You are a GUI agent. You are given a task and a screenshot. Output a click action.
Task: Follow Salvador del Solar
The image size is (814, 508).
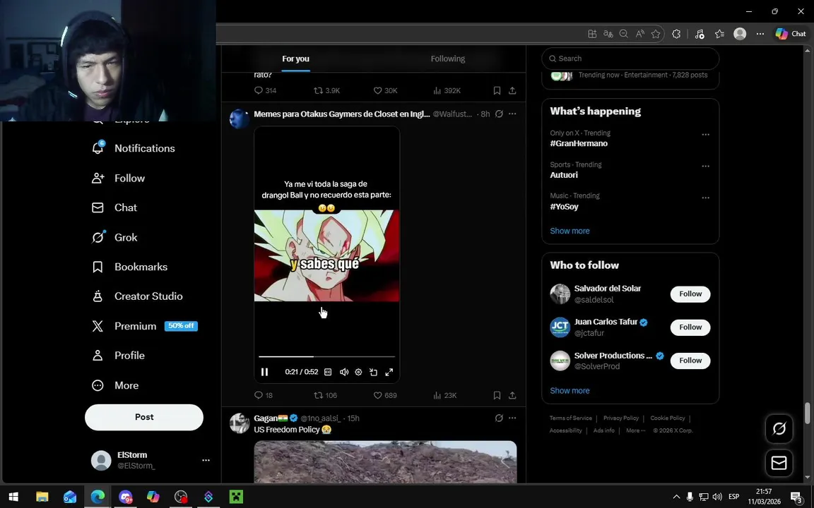pyautogui.click(x=690, y=294)
